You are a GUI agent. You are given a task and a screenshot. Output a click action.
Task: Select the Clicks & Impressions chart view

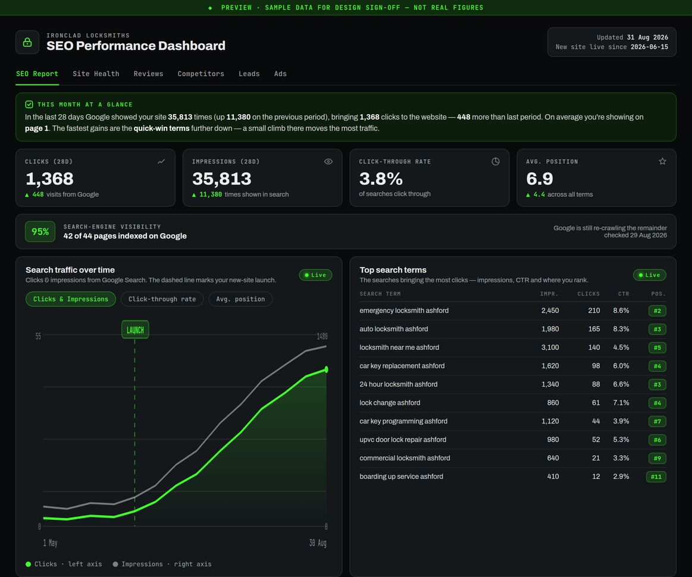tap(71, 299)
